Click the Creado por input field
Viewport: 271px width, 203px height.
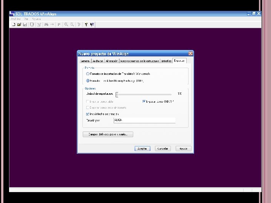tap(145, 120)
